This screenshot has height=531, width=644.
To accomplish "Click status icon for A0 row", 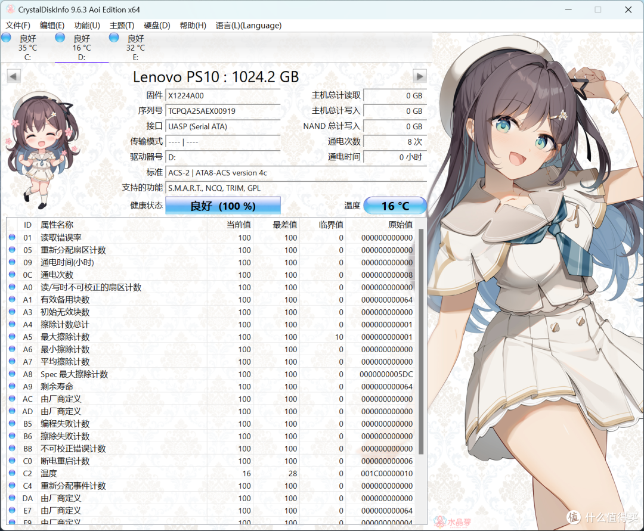I will click(12, 287).
